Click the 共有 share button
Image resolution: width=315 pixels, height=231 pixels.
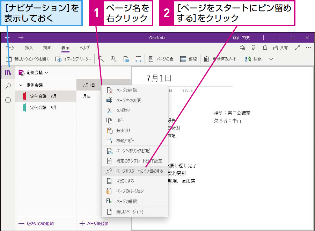coord(280,48)
